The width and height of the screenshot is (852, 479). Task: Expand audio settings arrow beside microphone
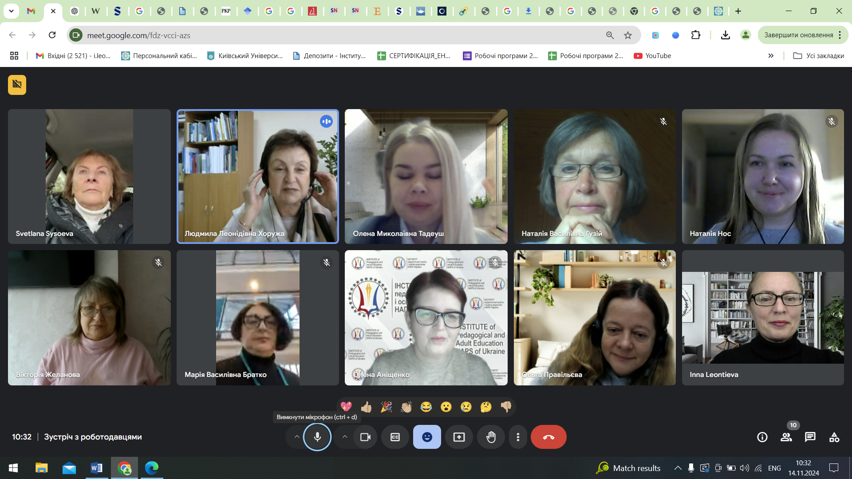click(x=296, y=437)
